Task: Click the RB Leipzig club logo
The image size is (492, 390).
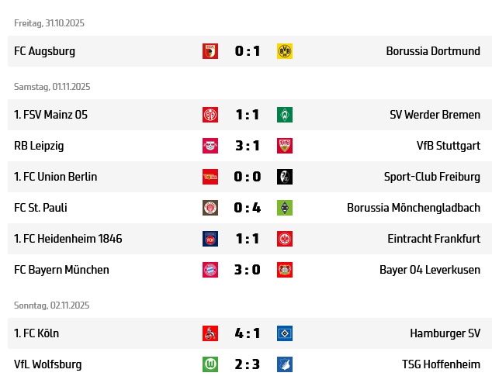Action: click(x=210, y=146)
